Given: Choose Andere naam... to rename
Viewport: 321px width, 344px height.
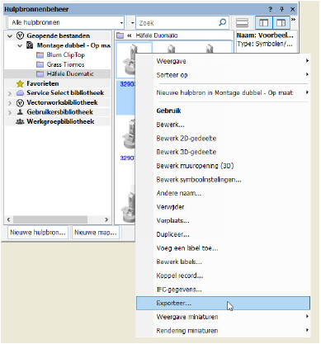Looking at the screenshot, I should point(223,193).
